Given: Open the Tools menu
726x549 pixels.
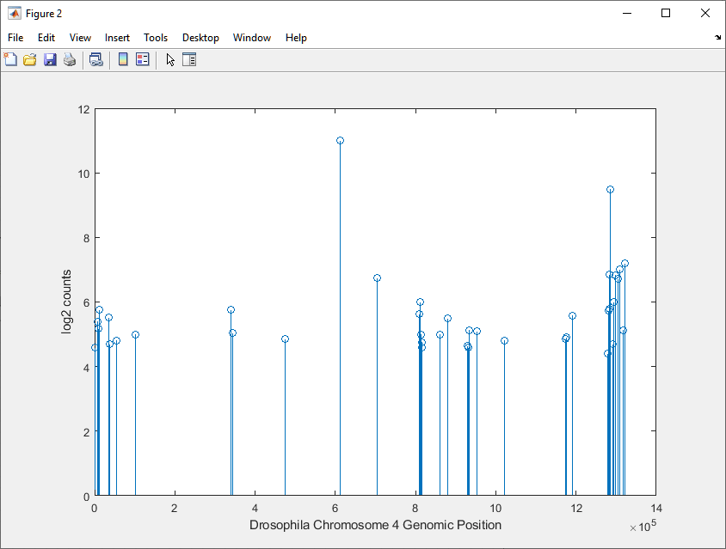Looking at the screenshot, I should (156, 38).
